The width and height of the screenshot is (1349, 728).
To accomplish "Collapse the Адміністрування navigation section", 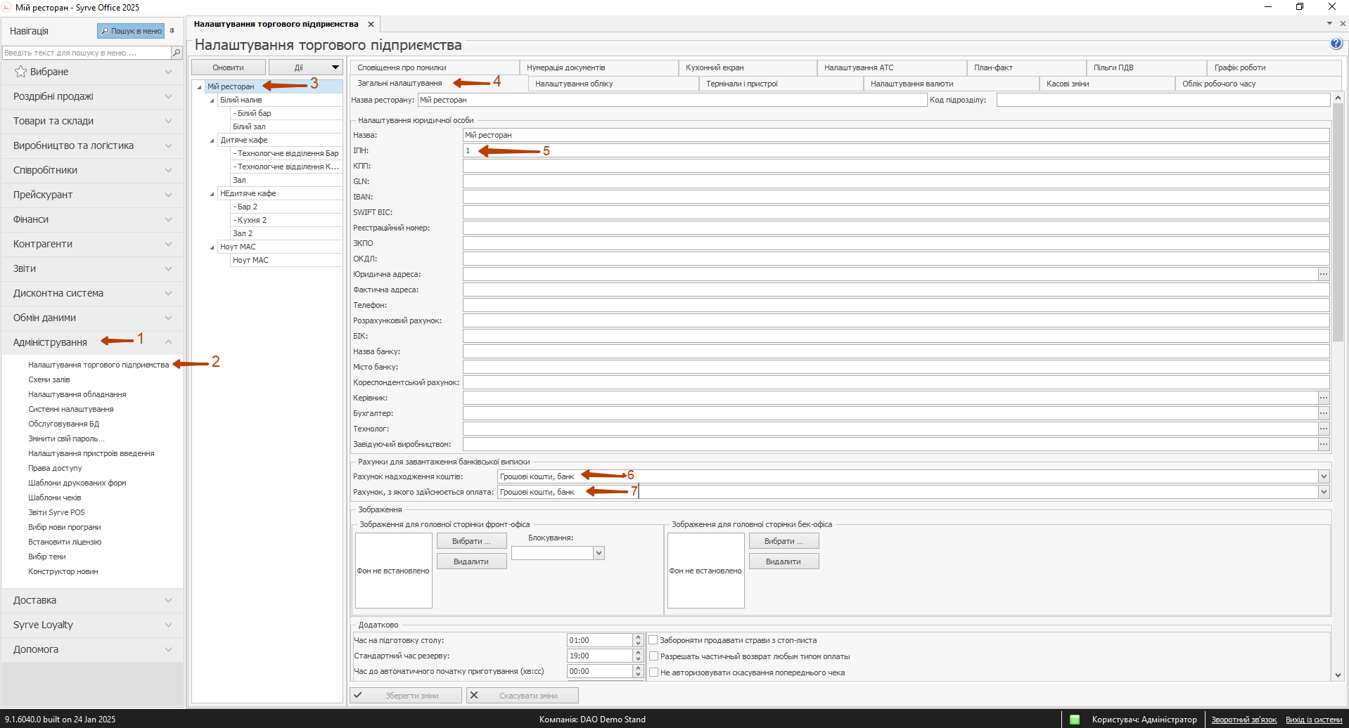I will (x=168, y=342).
